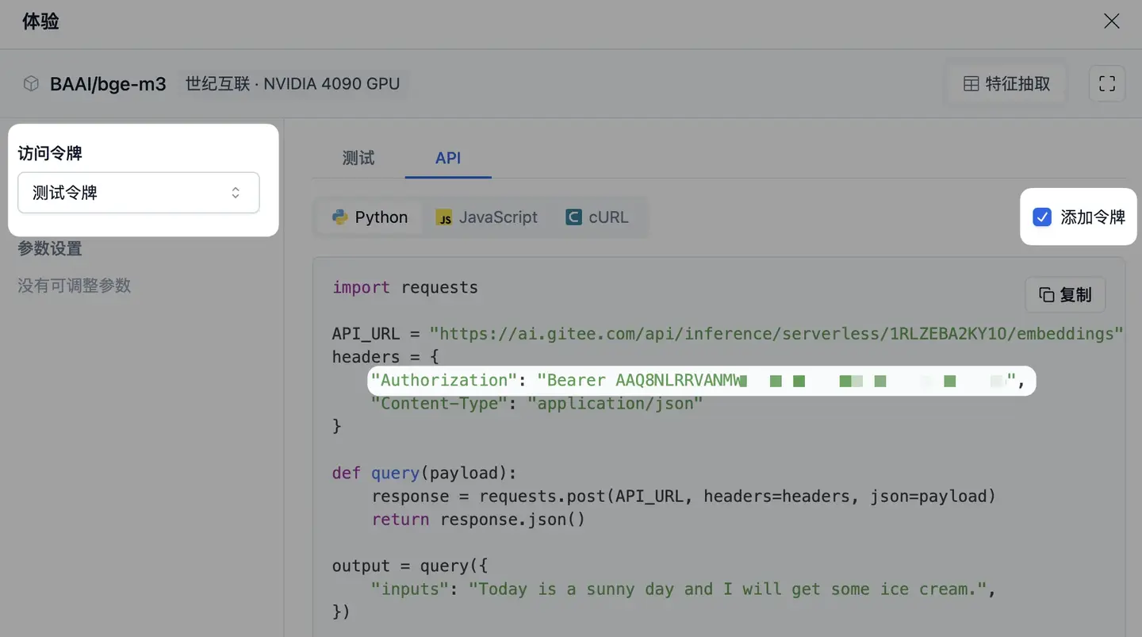The width and height of the screenshot is (1142, 637).
Task: Click the checkmark icon in 添加令牌 box
Action: pos(1042,217)
